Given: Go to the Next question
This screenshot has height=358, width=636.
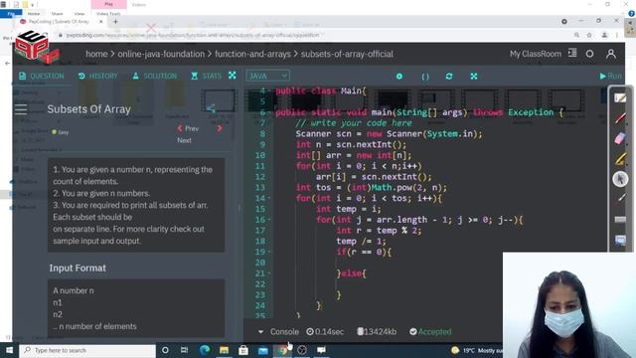Looking at the screenshot, I should click(x=184, y=140).
